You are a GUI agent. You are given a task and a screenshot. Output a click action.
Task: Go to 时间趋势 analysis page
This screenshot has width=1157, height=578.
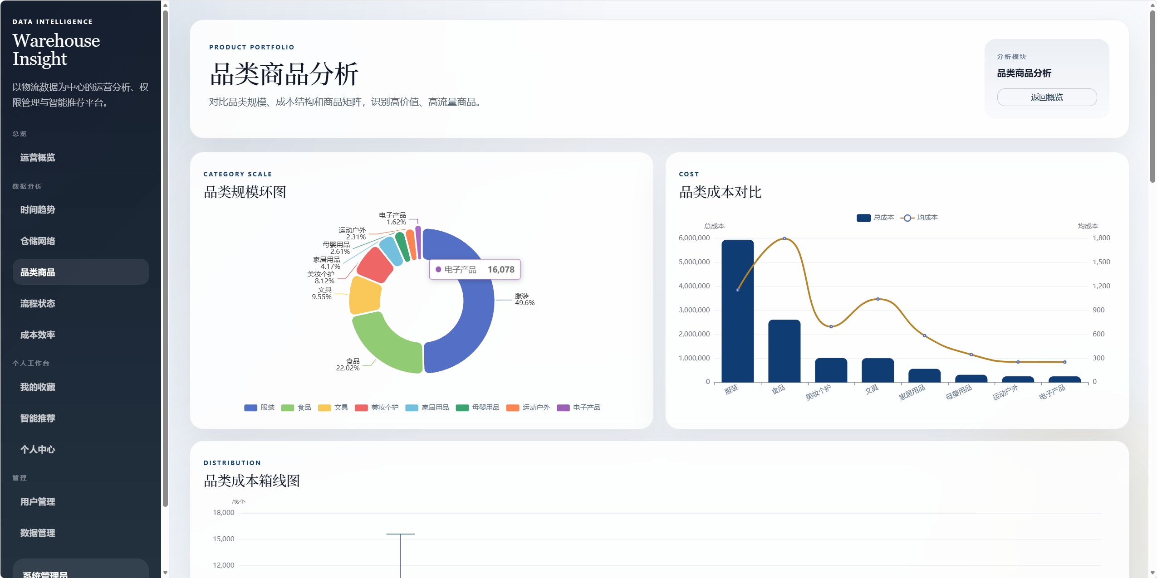(x=38, y=209)
